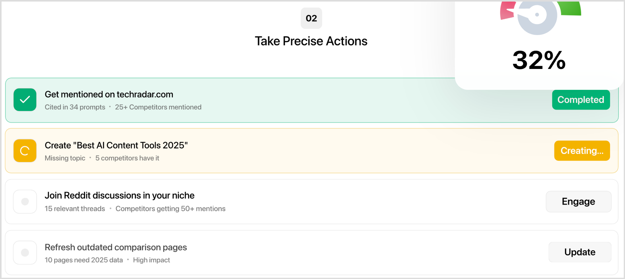Open "Join Reddit discussions in your niche"
This screenshot has width=625, height=279.
point(119,195)
